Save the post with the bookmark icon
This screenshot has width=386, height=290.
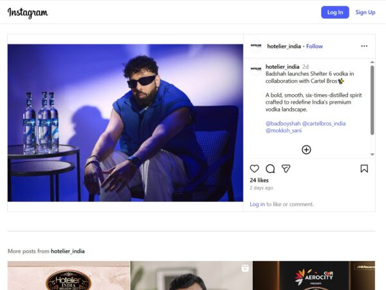point(364,169)
